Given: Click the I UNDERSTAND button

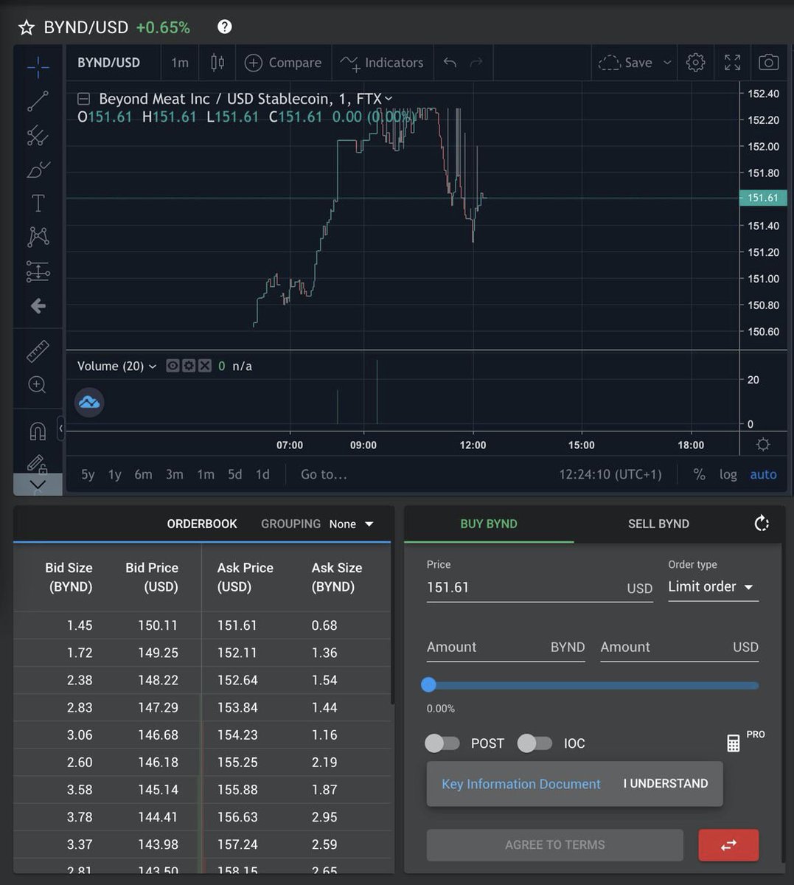Looking at the screenshot, I should point(666,783).
